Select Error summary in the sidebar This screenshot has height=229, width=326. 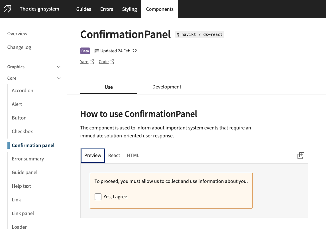pyautogui.click(x=28, y=159)
